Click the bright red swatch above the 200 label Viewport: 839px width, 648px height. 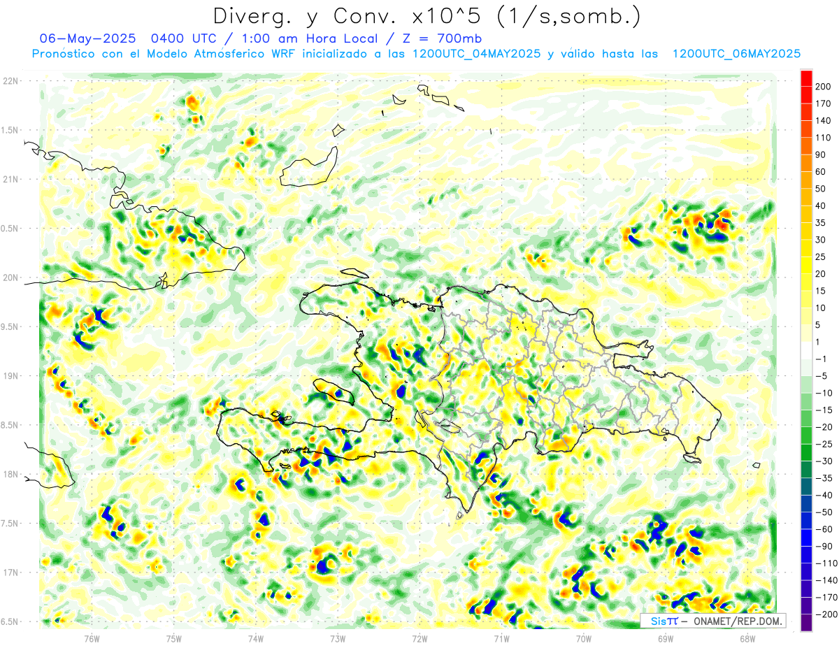tap(806, 78)
